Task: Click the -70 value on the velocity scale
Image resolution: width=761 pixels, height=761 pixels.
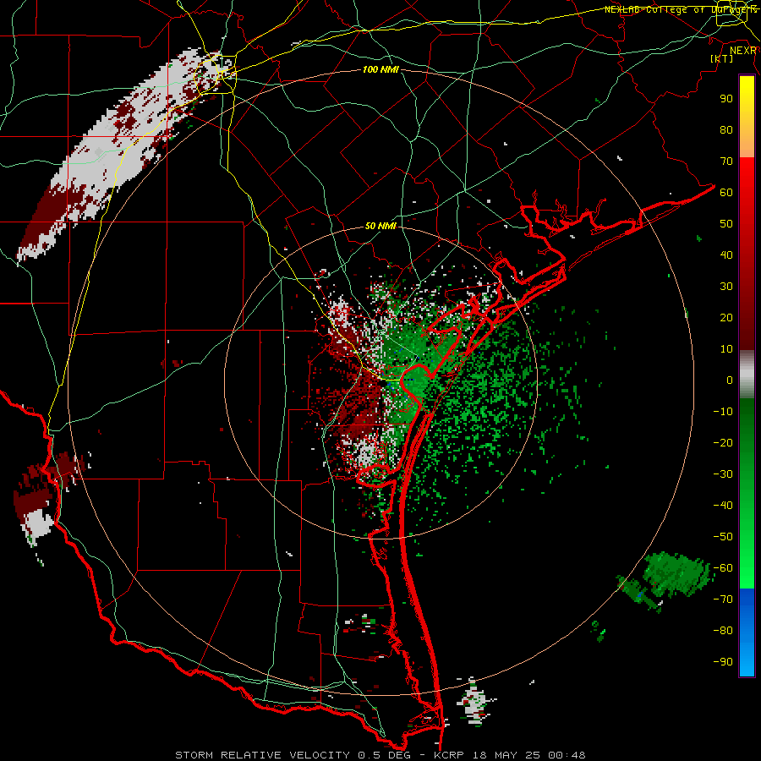Action: click(x=723, y=599)
